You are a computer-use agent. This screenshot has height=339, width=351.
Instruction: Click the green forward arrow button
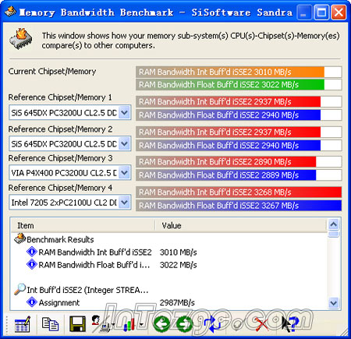(x=184, y=324)
